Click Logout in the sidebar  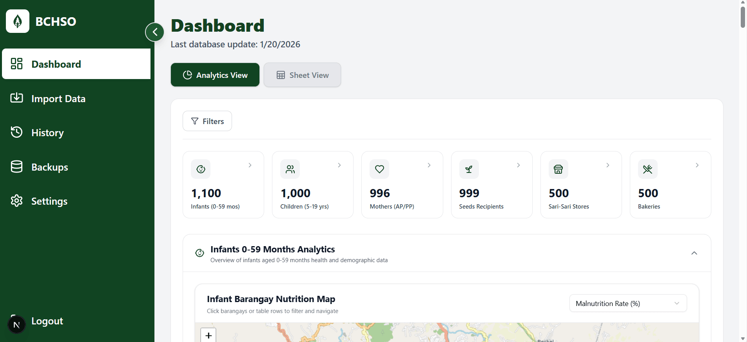[x=47, y=321]
